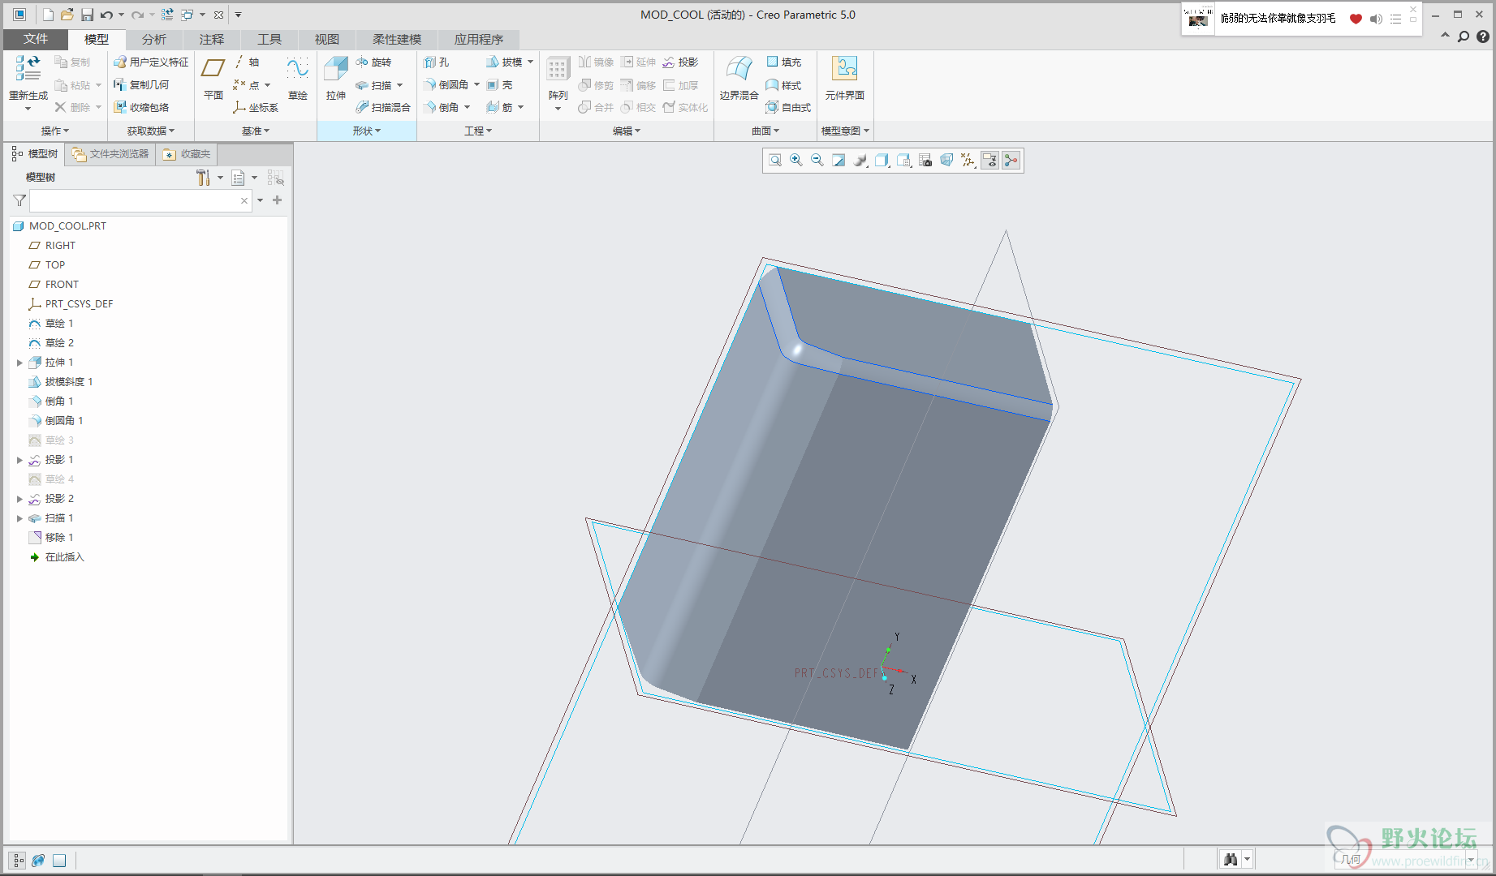Zoom out using the graphics toolbar
This screenshot has height=876, width=1496.
pos(817,161)
